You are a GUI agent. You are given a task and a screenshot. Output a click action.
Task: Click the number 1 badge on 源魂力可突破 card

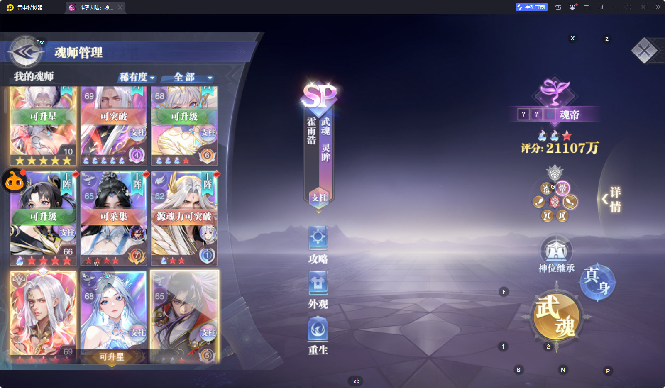pyautogui.click(x=207, y=255)
